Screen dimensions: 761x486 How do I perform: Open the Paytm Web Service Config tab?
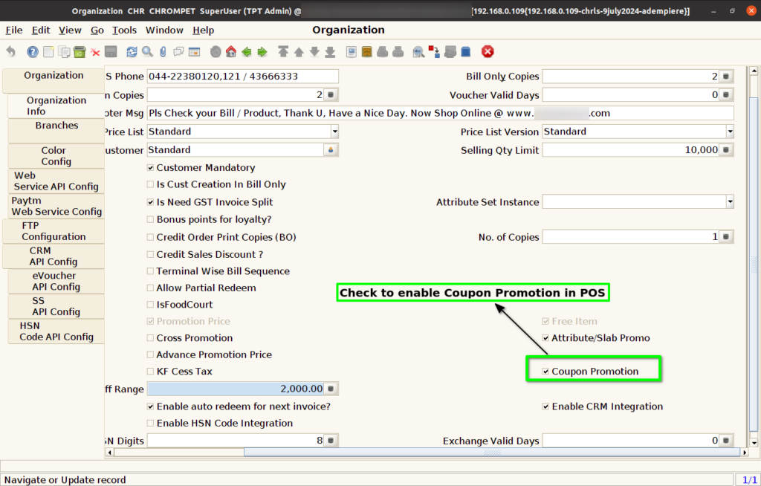(56, 206)
